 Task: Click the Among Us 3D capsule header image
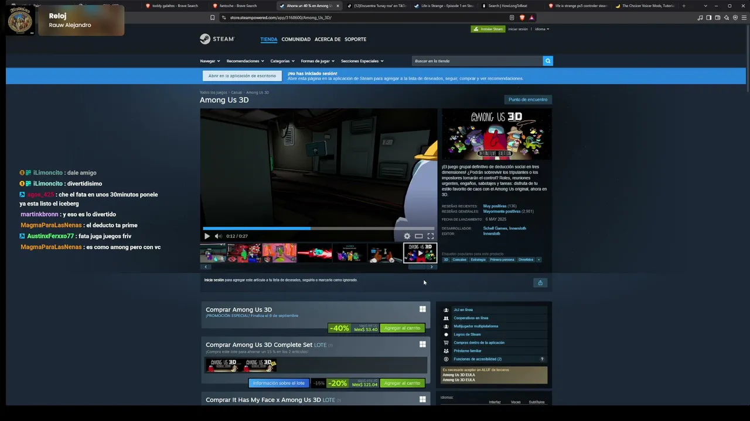pos(496,134)
